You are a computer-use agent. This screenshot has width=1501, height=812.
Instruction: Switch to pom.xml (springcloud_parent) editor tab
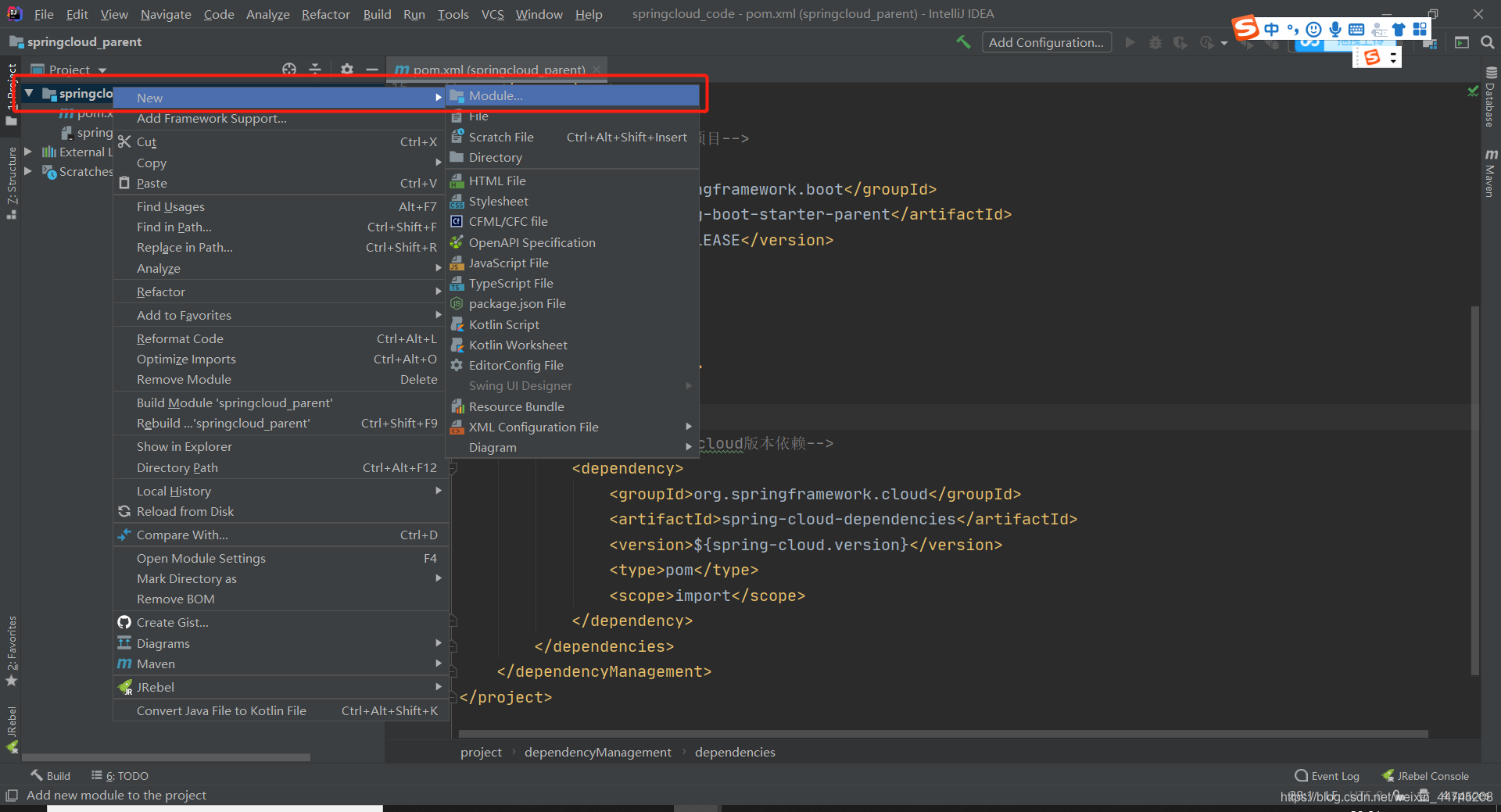click(x=499, y=70)
